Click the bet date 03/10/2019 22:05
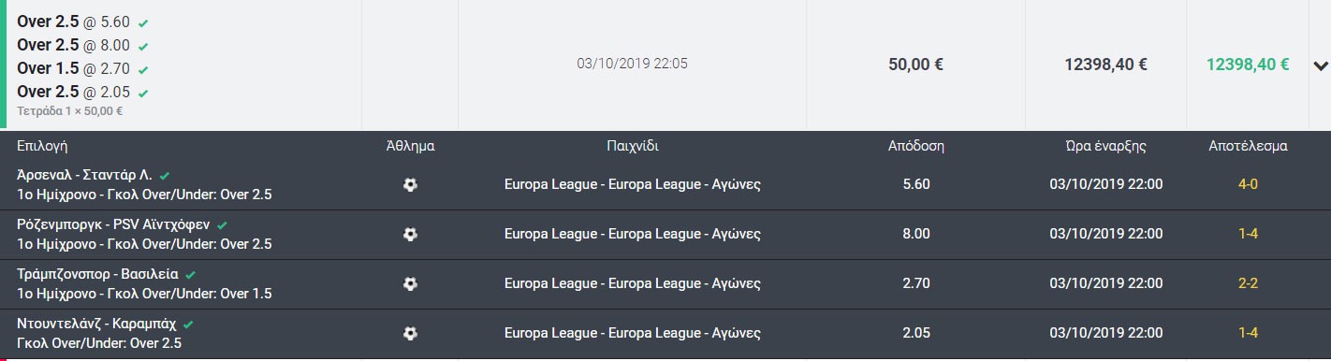Screen dimensions: 1331x361 coord(633,64)
